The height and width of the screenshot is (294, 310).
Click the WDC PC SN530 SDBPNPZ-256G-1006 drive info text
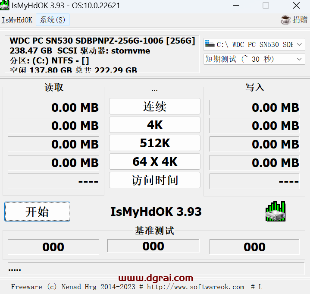pyautogui.click(x=103, y=41)
